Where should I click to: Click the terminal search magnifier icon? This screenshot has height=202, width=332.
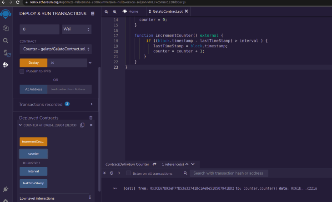click(185, 173)
